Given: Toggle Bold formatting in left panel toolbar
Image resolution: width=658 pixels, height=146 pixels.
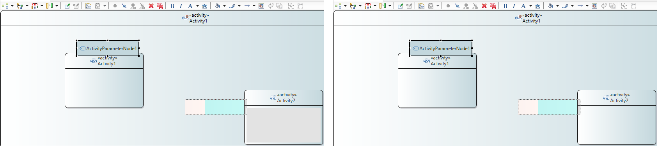Looking at the screenshot, I should 172,6.
